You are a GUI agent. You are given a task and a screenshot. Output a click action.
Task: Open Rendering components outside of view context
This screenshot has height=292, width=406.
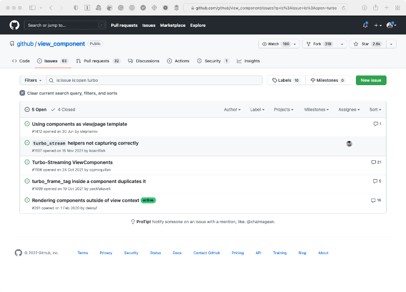coord(86,200)
